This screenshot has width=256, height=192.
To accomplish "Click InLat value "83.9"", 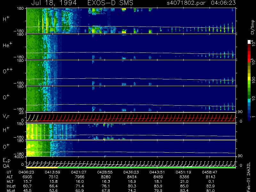I will 158,186.
